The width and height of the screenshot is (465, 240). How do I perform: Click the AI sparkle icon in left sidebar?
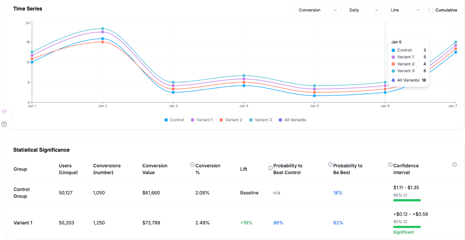pos(4,111)
